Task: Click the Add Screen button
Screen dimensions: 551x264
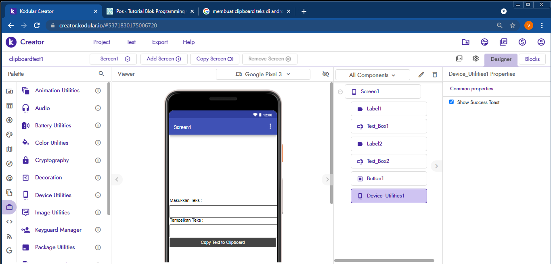Action: 163,59
